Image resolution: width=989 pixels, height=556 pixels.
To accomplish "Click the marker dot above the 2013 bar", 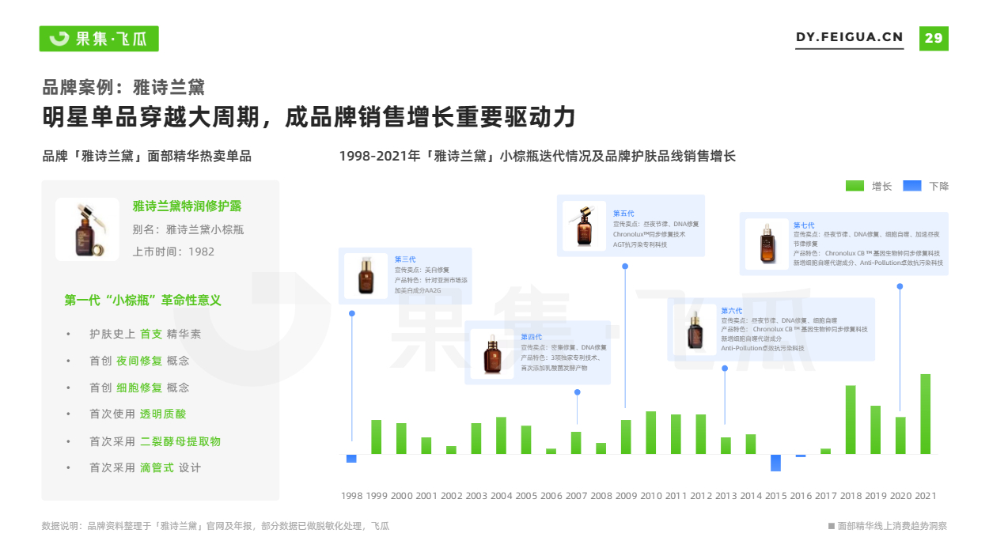I will click(x=725, y=367).
